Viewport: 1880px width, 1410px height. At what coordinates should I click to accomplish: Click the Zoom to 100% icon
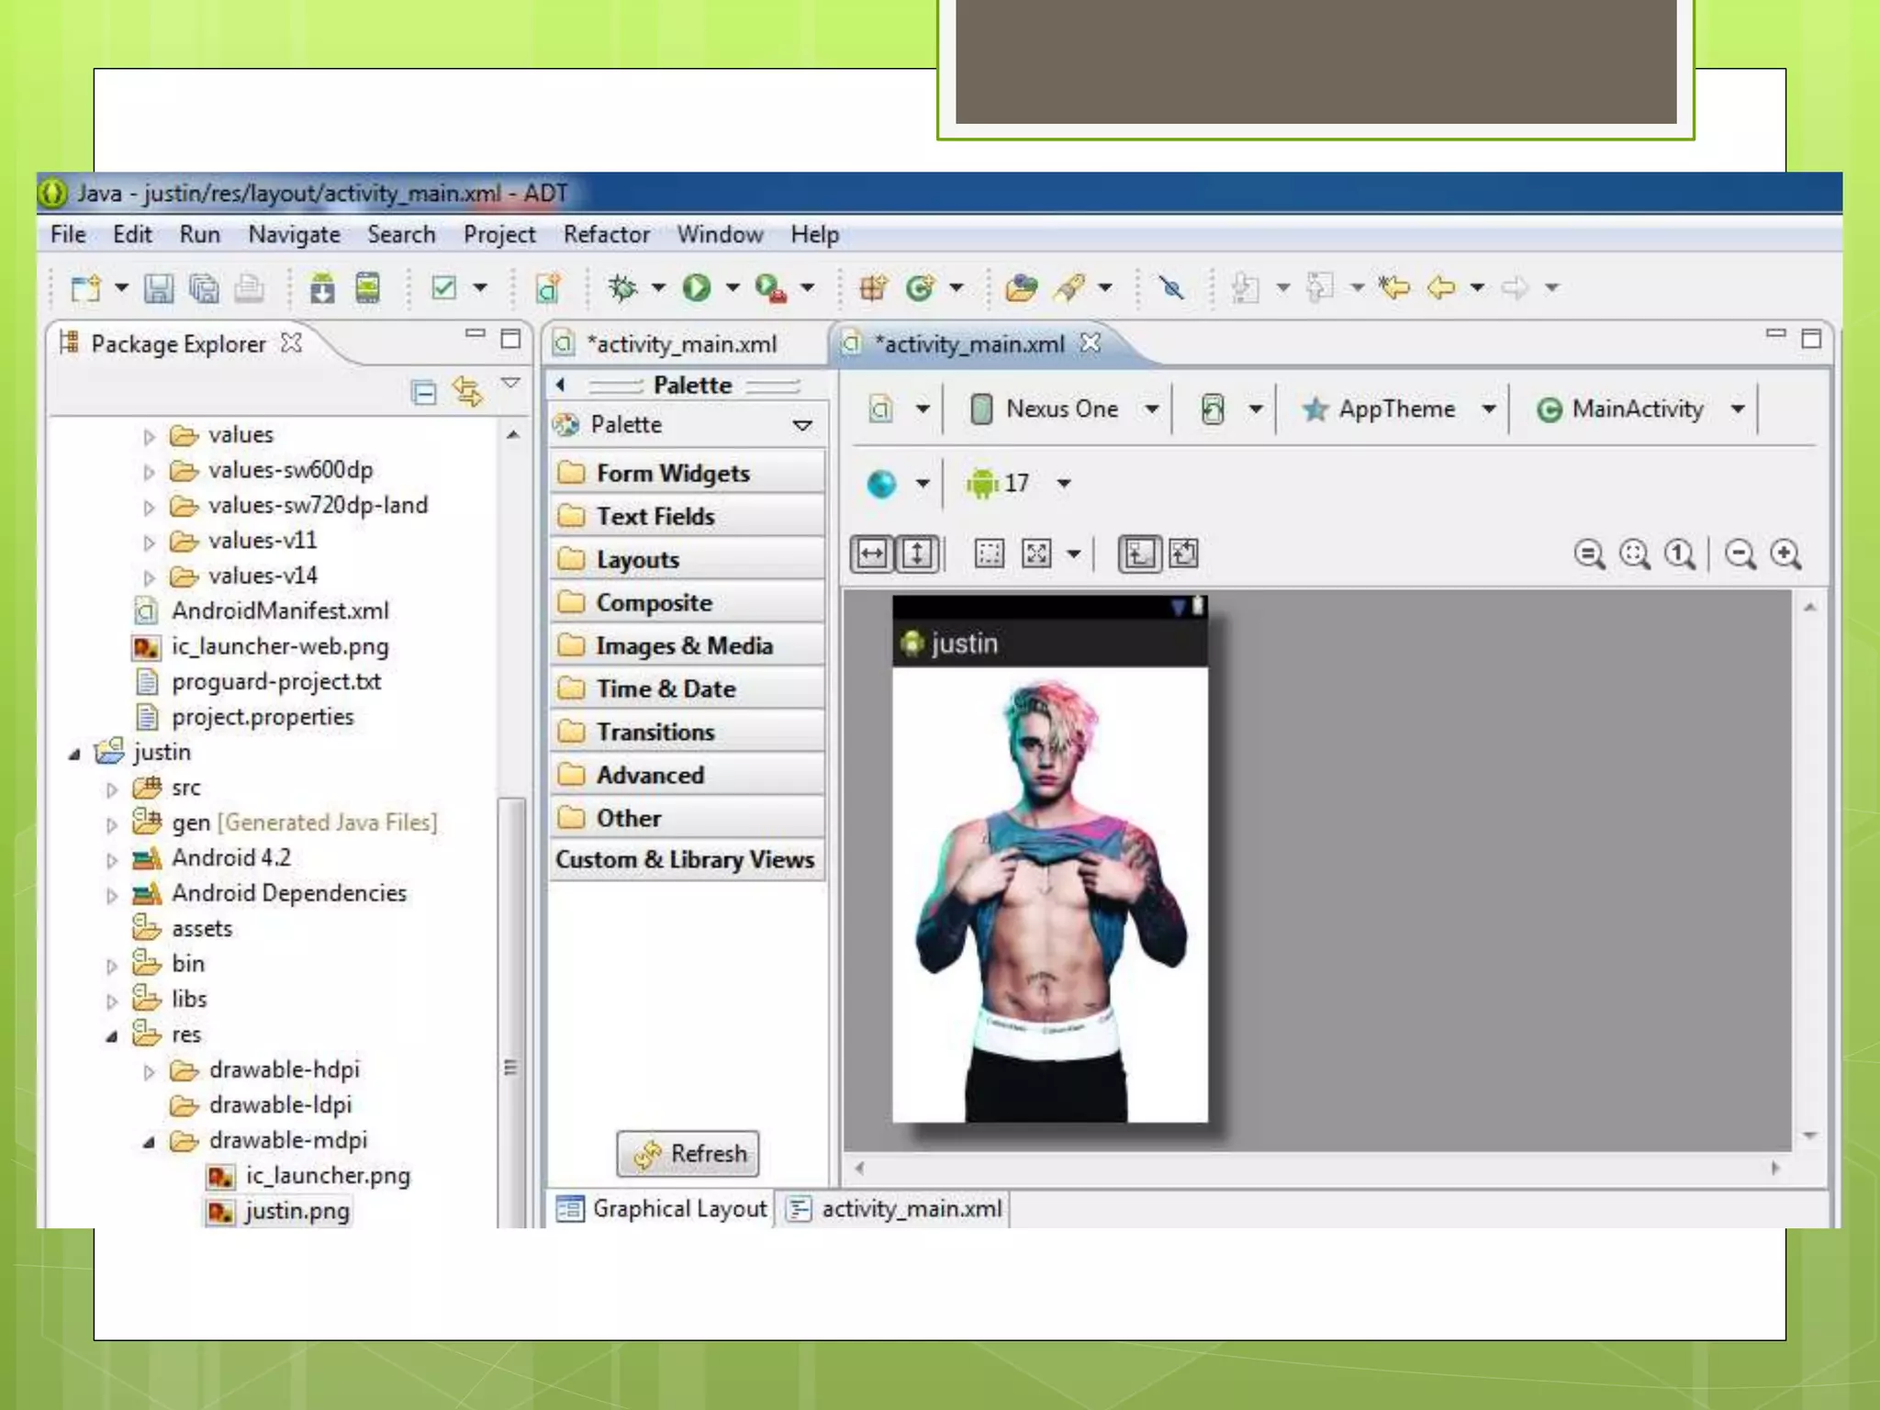pos(1680,554)
